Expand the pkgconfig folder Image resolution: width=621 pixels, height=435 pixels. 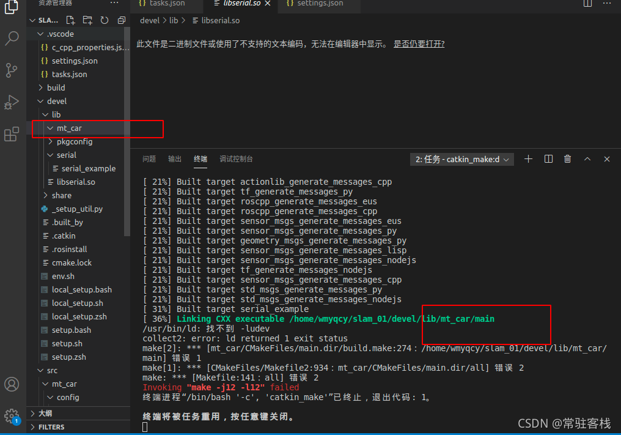[78, 141]
